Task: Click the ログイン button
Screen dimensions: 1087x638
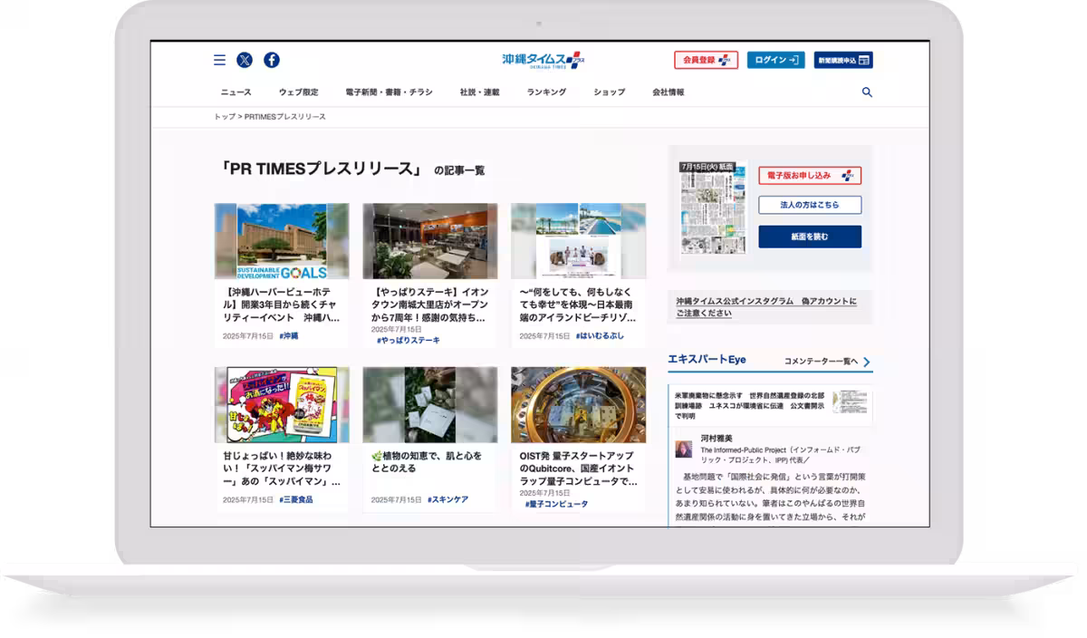Action: [775, 60]
